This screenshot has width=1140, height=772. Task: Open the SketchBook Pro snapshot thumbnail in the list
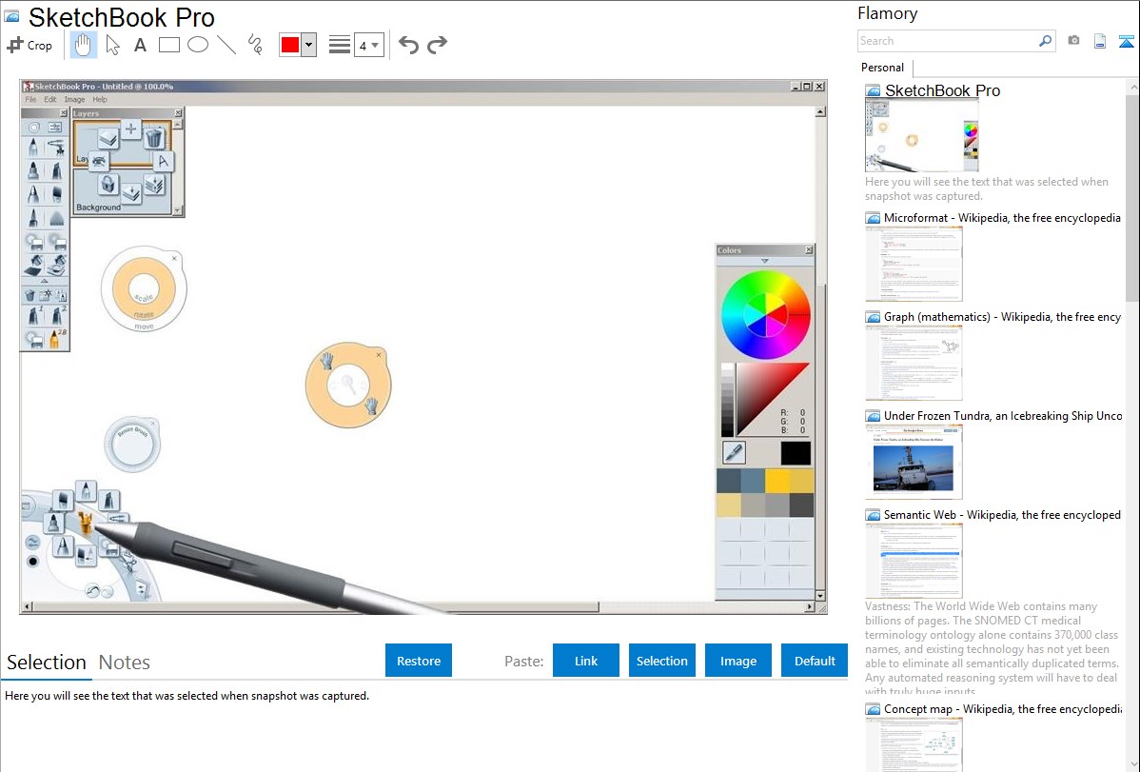[922, 137]
